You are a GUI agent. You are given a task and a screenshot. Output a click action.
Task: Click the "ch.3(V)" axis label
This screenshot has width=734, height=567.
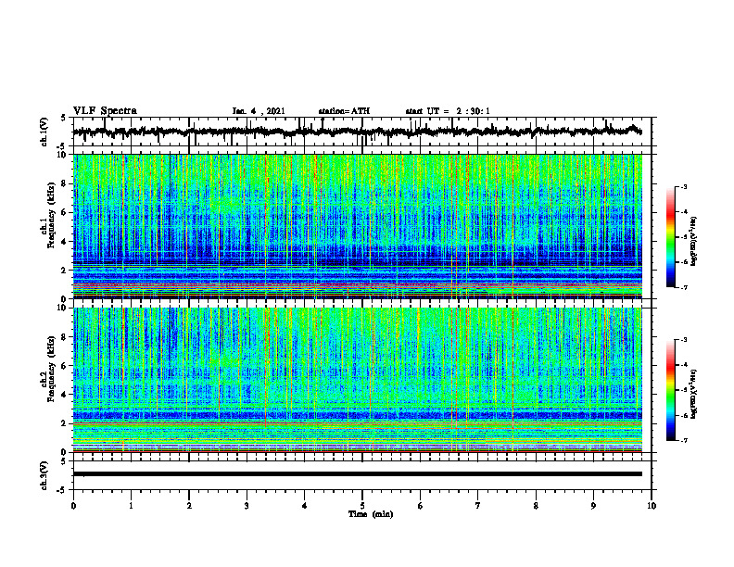tap(44, 475)
